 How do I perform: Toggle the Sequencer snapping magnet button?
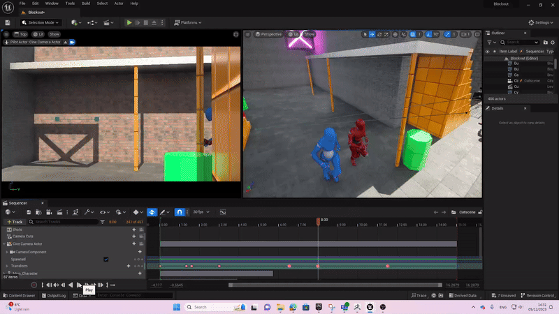click(x=179, y=212)
